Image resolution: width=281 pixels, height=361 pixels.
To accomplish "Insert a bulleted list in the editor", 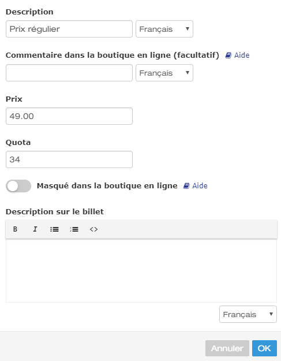I will coord(54,229).
